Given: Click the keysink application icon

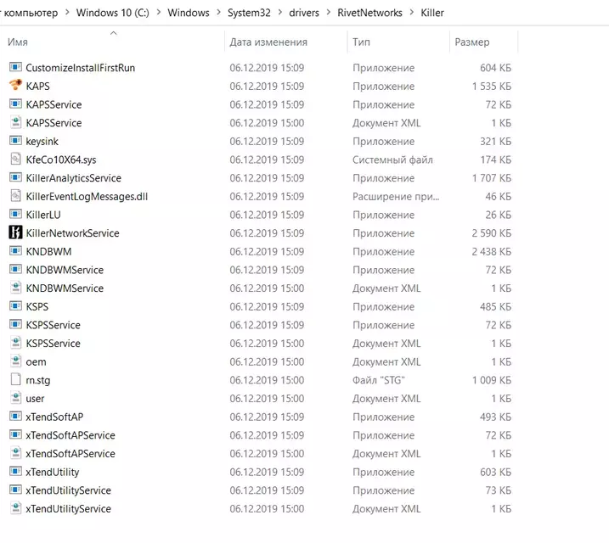Looking at the screenshot, I should click(15, 141).
